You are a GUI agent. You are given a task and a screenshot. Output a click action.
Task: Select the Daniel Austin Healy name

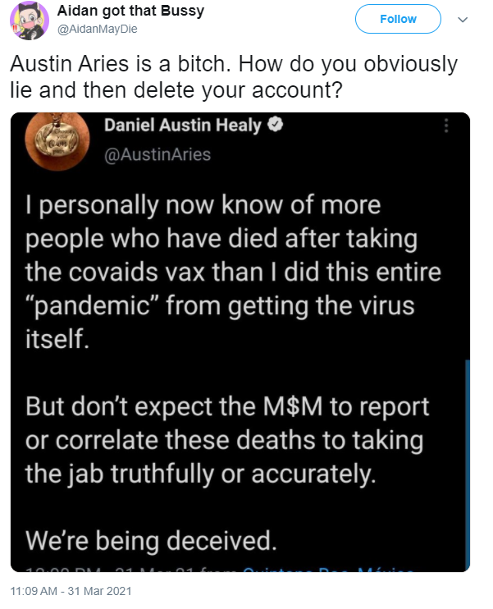[183, 126]
